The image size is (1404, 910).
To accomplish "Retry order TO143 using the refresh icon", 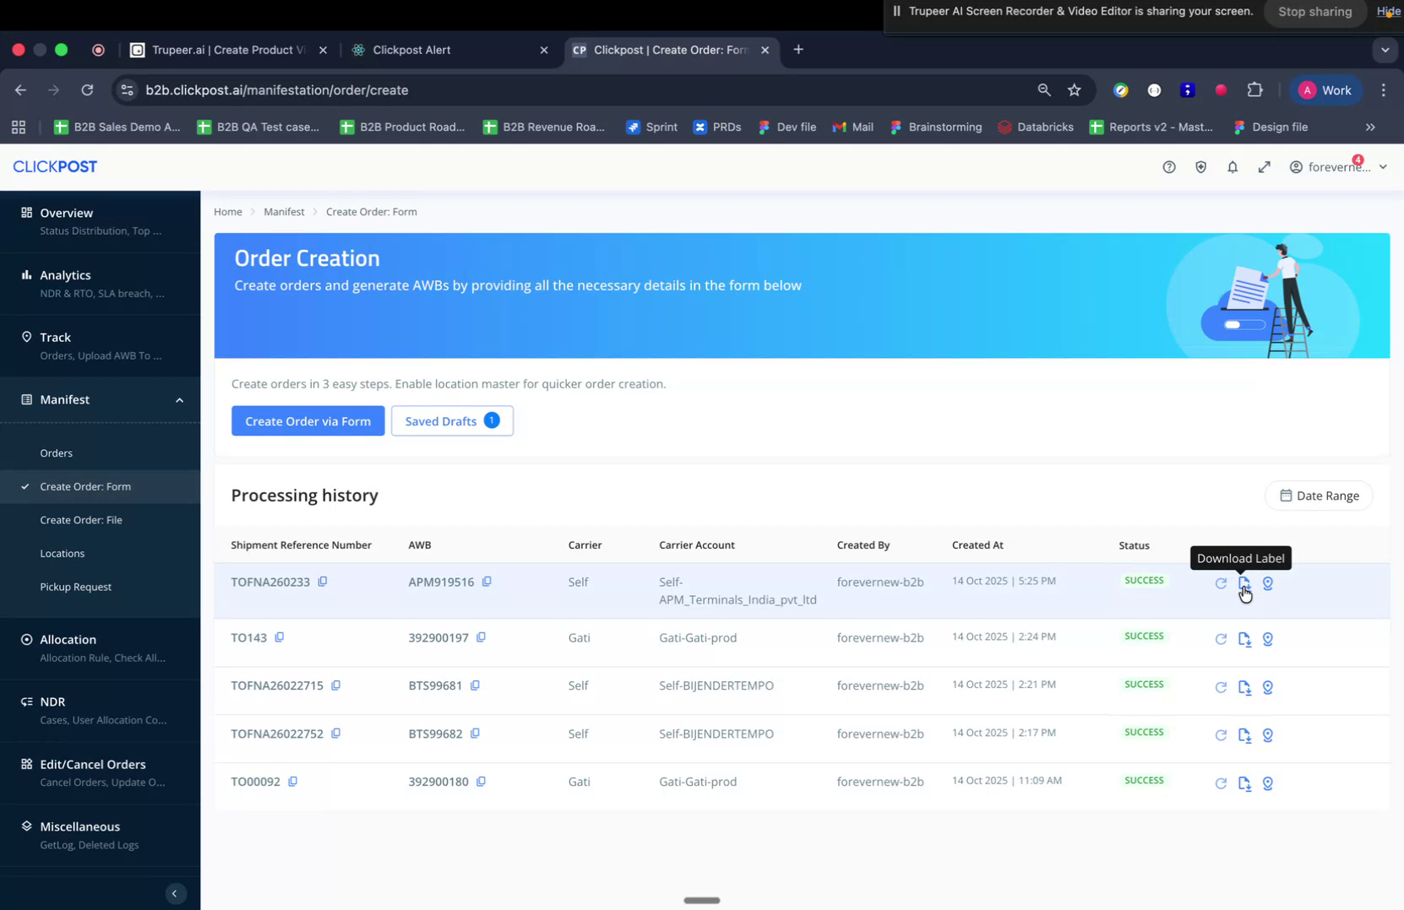I will pyautogui.click(x=1221, y=640).
